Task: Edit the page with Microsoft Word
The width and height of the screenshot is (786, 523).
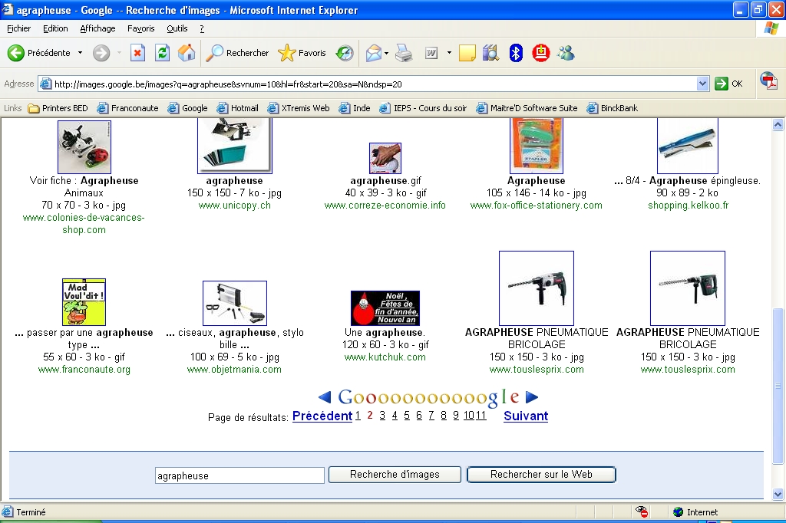Action: (431, 53)
